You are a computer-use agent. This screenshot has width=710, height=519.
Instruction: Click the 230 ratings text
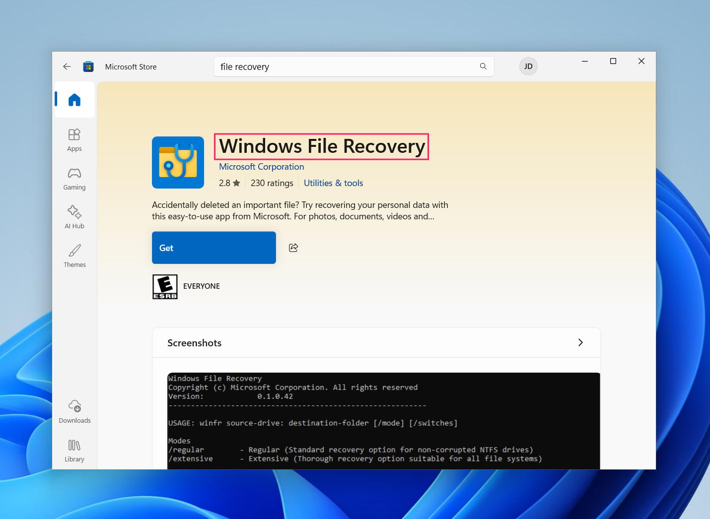coord(272,183)
